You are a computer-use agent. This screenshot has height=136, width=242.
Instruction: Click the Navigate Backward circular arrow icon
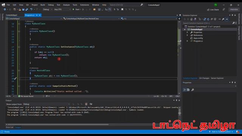coord(5,9)
